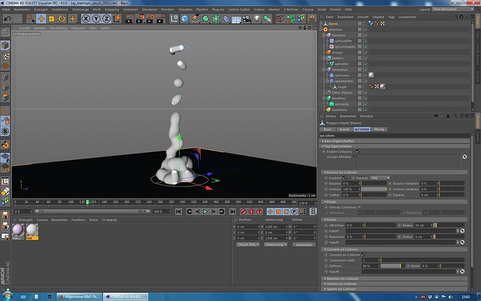Open the Erzeugen material menu

point(26,220)
